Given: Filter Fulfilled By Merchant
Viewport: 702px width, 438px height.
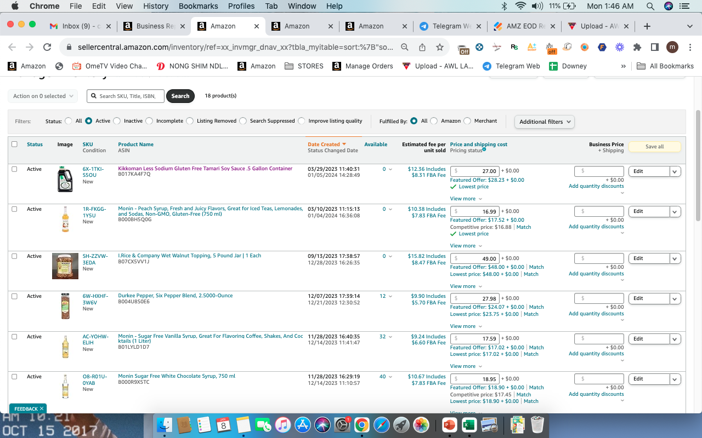Looking at the screenshot, I should click(x=467, y=121).
